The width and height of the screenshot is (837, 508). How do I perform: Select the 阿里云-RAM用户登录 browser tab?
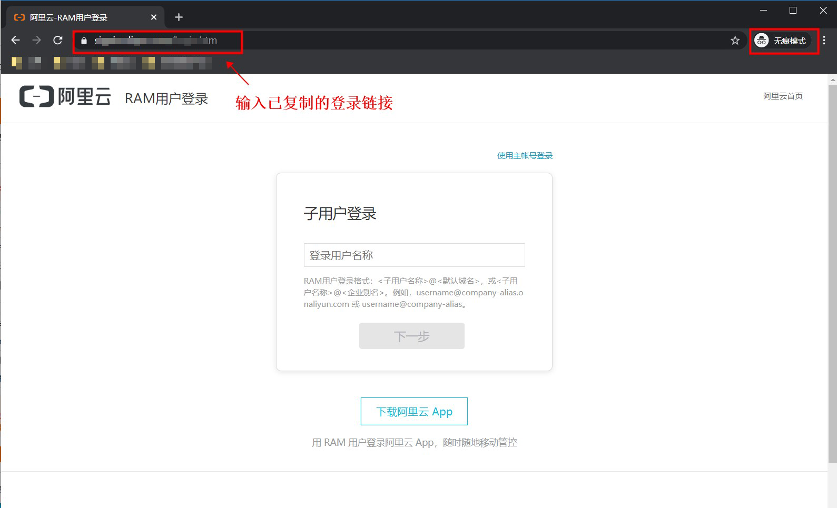click(86, 17)
